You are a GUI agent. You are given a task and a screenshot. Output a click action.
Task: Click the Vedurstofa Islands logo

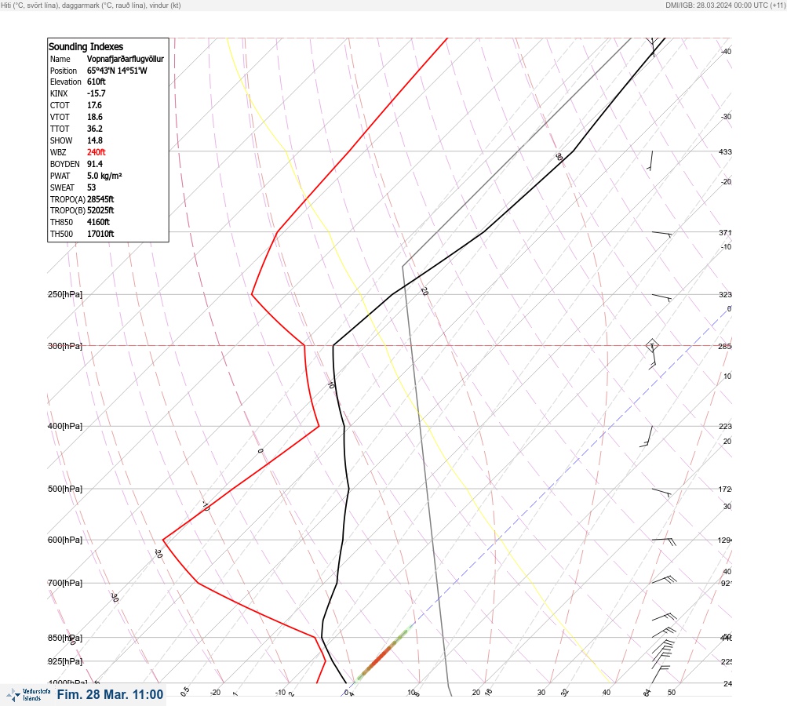click(x=28, y=695)
